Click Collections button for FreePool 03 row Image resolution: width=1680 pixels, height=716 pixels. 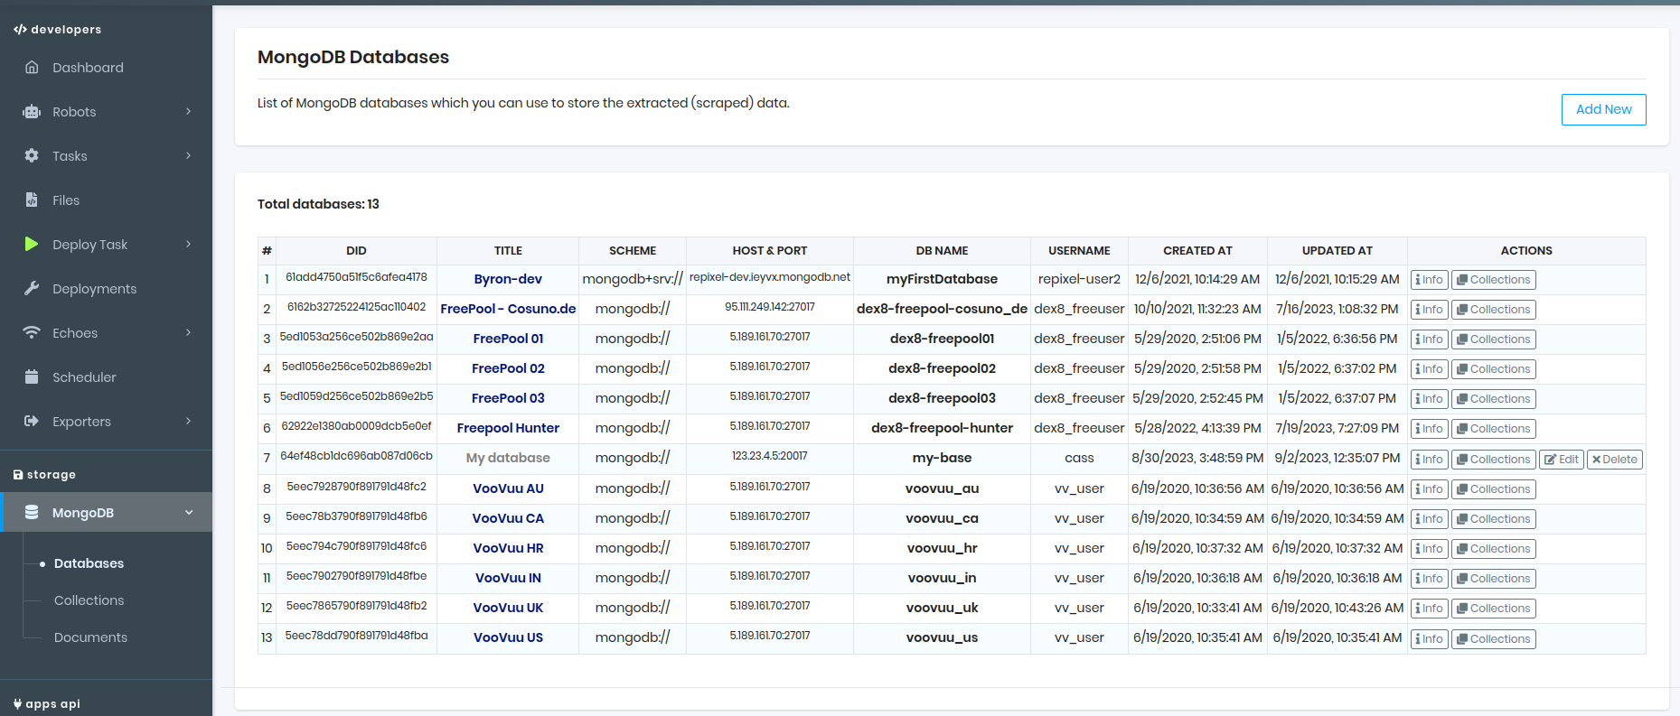(x=1493, y=399)
